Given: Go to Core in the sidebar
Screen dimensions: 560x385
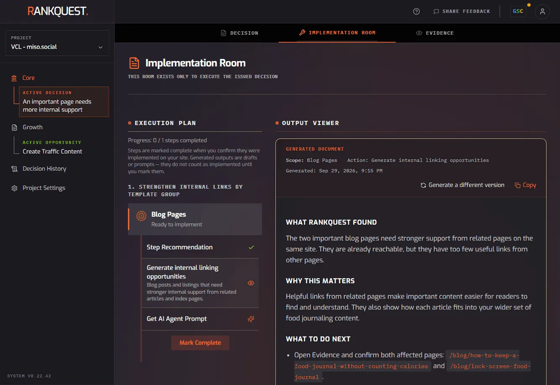Looking at the screenshot, I should point(29,78).
